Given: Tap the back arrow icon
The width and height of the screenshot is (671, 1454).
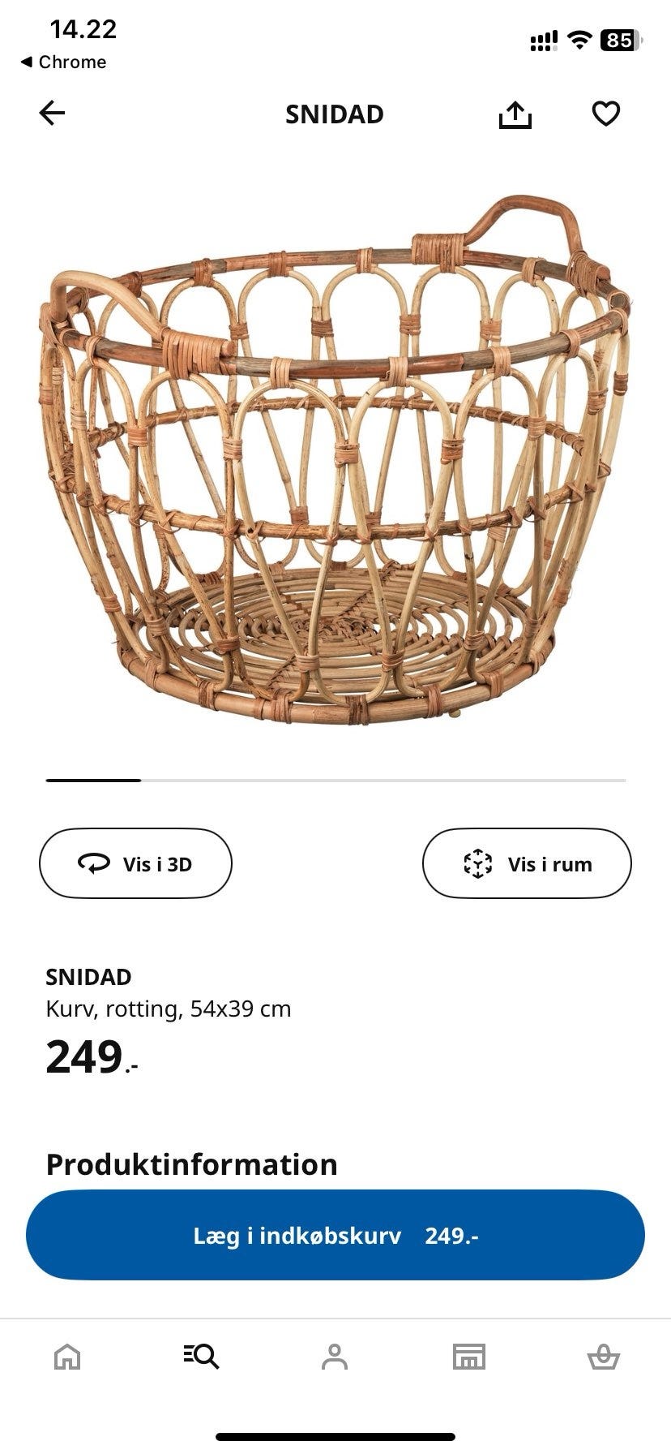Looking at the screenshot, I should coord(52,114).
